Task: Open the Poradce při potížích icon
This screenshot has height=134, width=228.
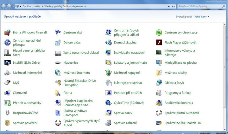Action: coord(109,93)
